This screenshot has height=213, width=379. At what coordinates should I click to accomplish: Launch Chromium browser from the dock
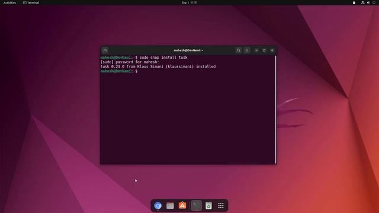[x=158, y=205]
